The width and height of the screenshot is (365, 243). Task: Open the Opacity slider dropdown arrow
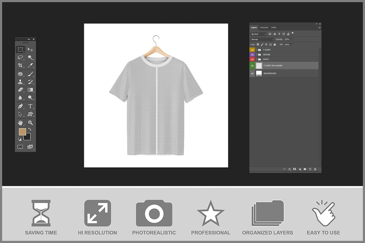pos(292,39)
